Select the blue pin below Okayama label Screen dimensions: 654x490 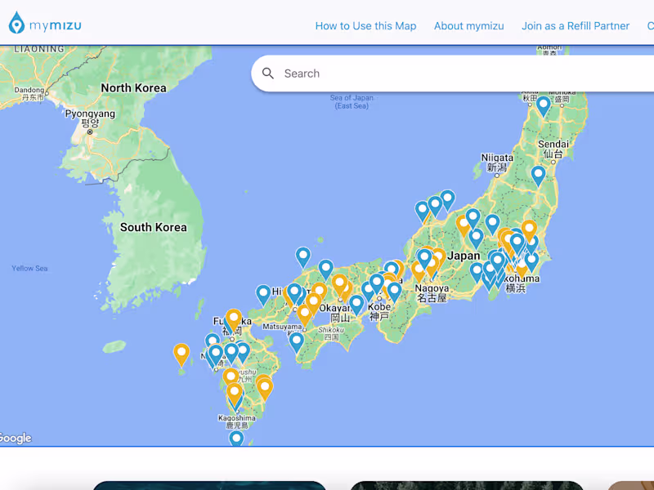[x=356, y=305]
